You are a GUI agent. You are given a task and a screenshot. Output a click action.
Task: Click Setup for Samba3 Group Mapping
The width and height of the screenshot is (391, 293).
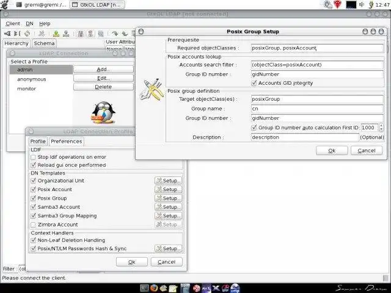pos(168,215)
